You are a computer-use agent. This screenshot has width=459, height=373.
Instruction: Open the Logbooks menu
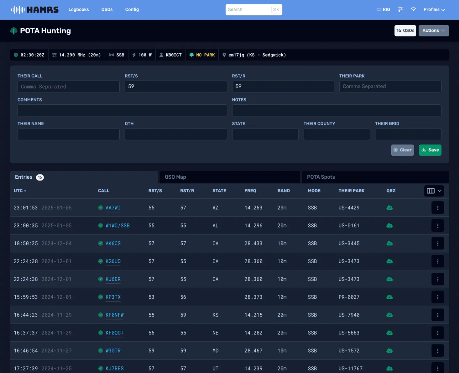pos(79,10)
